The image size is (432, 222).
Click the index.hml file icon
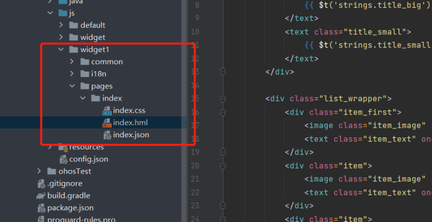coord(107,123)
